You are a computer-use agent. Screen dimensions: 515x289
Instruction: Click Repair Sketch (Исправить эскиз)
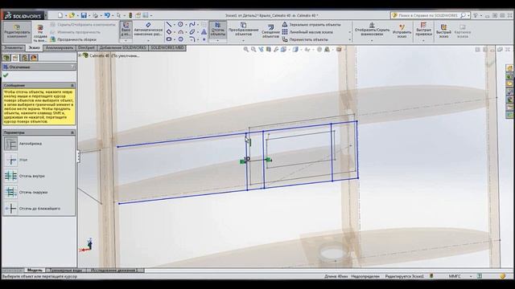pos(402,31)
